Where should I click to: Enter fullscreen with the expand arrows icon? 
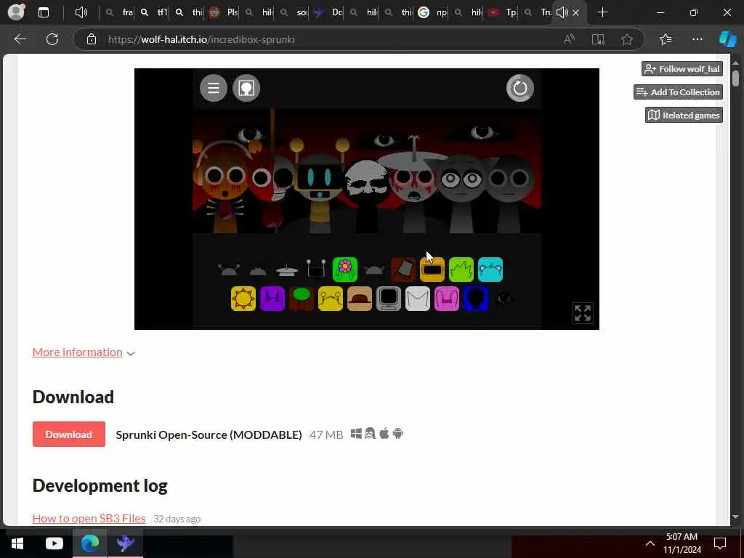point(583,313)
